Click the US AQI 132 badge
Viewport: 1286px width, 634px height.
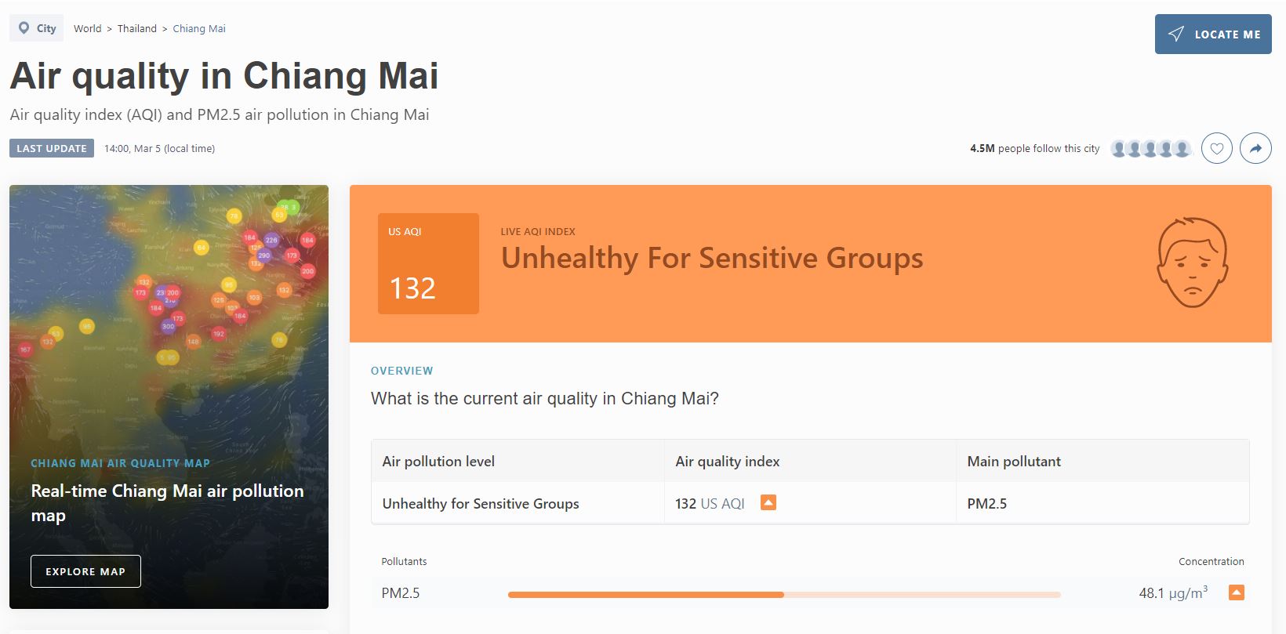click(428, 264)
